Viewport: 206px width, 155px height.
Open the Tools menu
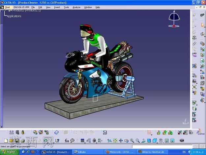pyautogui.click(x=66, y=7)
